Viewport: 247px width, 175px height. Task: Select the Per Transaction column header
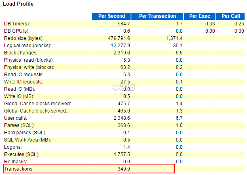[157, 16]
